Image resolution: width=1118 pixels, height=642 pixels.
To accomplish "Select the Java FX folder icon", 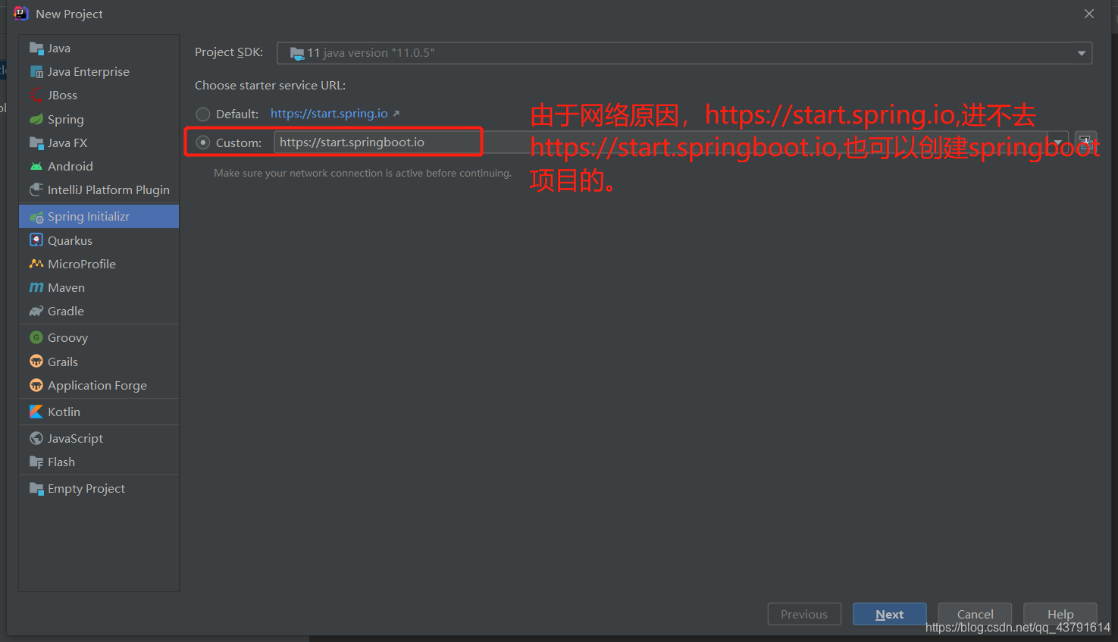I will pos(36,142).
